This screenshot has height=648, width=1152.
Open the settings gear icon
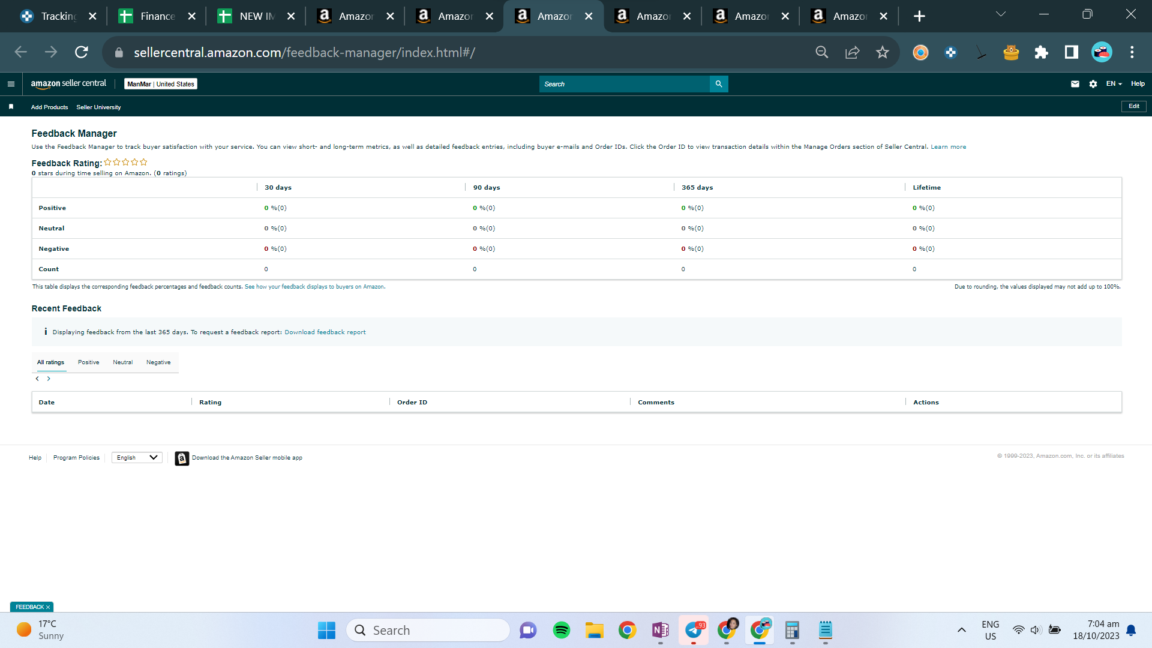[x=1093, y=84]
